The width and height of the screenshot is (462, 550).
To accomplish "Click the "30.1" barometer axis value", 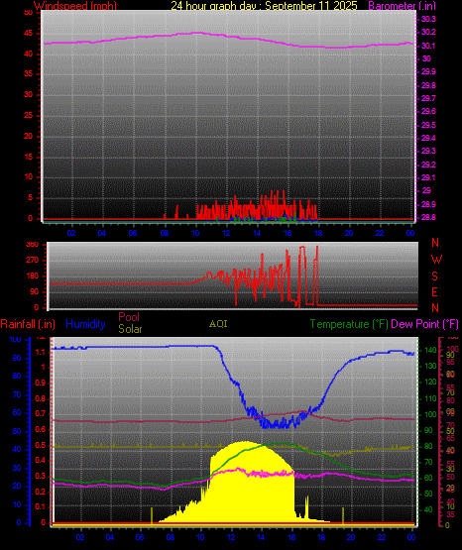I will [428, 46].
